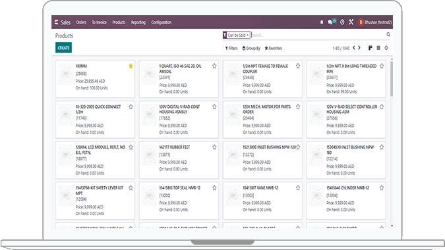Viewport: 445px width, 250px height.
Task: Open the Configuration menu
Action: click(x=162, y=22)
